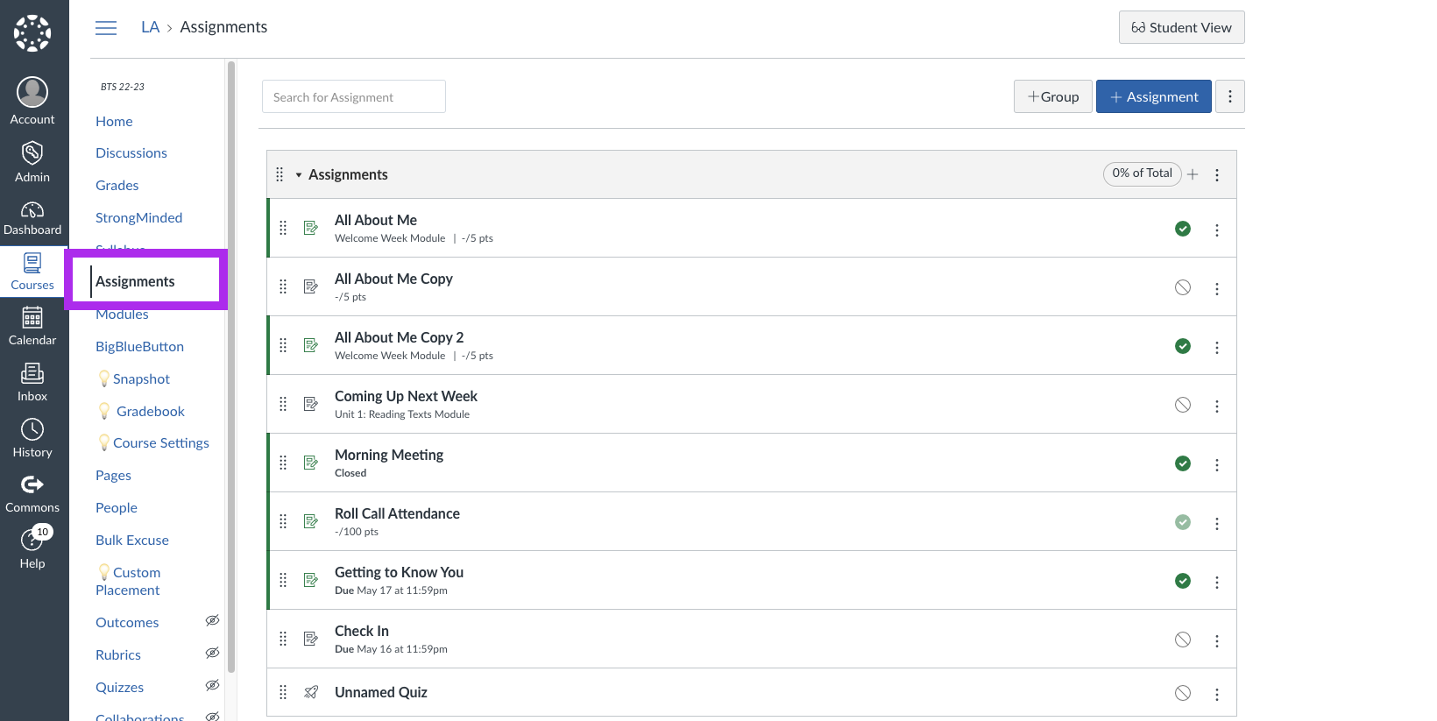Publish Check In assignment
Screen dimensions: 1437x721
[x=1183, y=640]
